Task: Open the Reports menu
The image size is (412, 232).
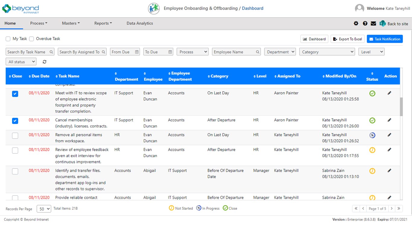Action: (x=103, y=23)
